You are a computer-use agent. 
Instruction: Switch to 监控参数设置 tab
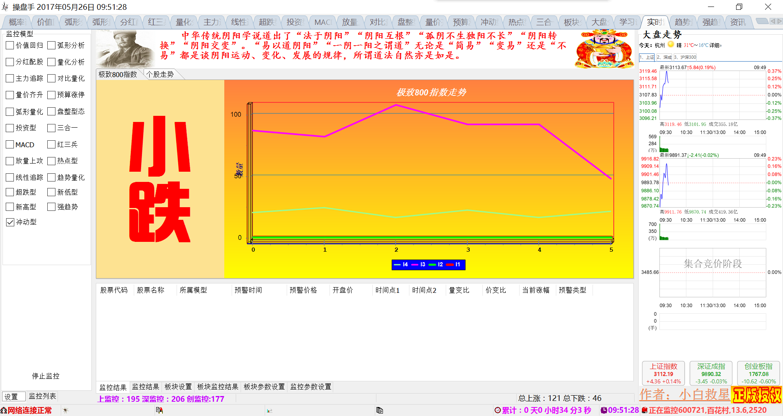click(x=311, y=387)
